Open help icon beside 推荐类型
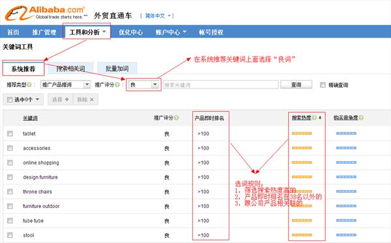The width and height of the screenshot is (391, 243). point(29,85)
